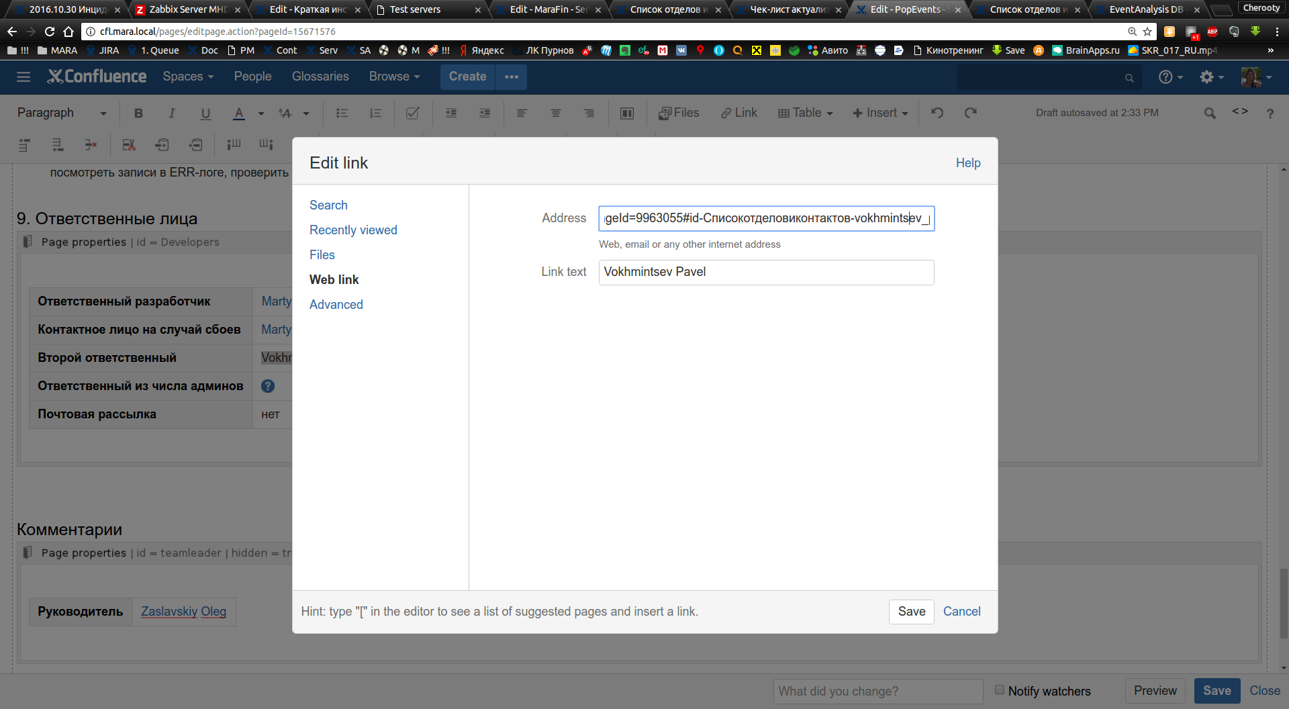
Task: Select Files tab in Edit link dialog
Action: [322, 255]
